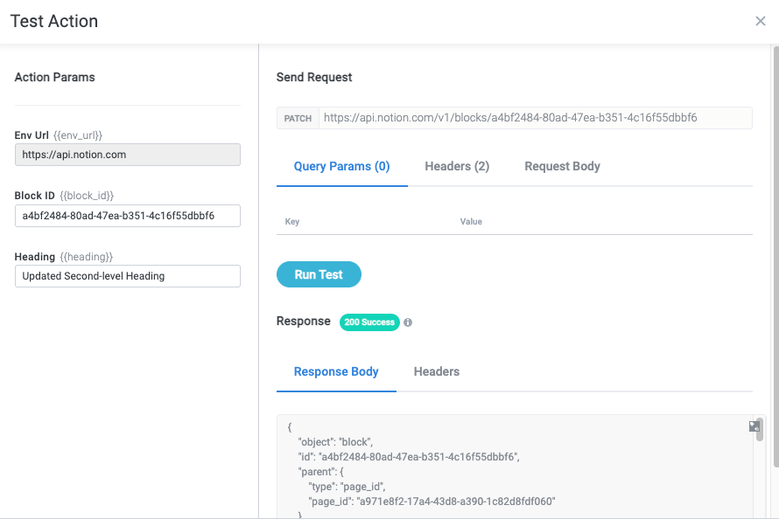779x519 pixels.
Task: Close the Test Action dialog
Action: [760, 21]
